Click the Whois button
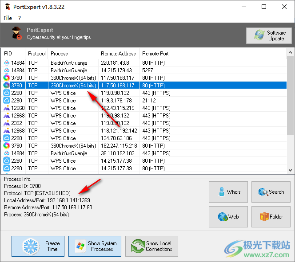This screenshot has height=262, width=295. coord(228,192)
